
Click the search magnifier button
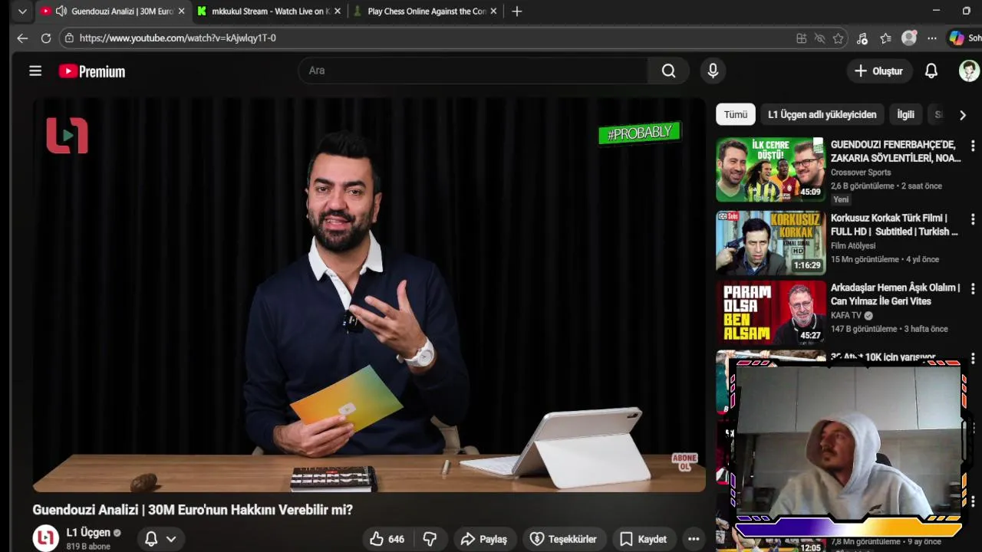point(668,71)
